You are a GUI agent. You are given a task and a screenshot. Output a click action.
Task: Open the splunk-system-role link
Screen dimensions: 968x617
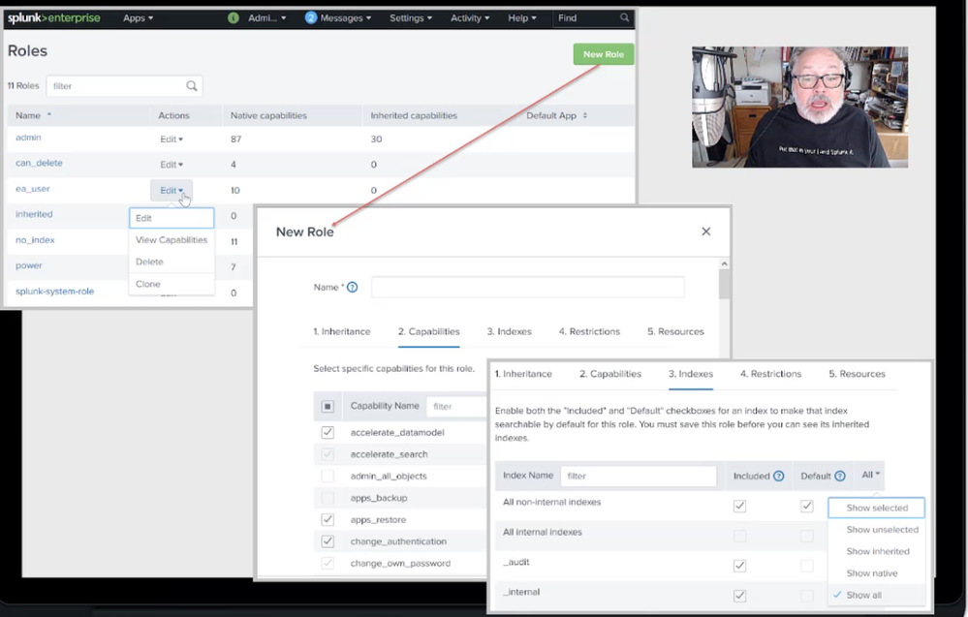[x=55, y=292]
